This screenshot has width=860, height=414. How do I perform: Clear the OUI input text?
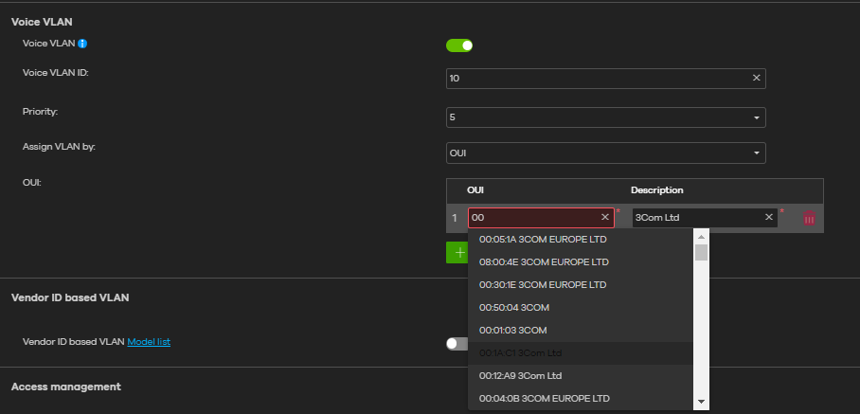[x=604, y=218]
